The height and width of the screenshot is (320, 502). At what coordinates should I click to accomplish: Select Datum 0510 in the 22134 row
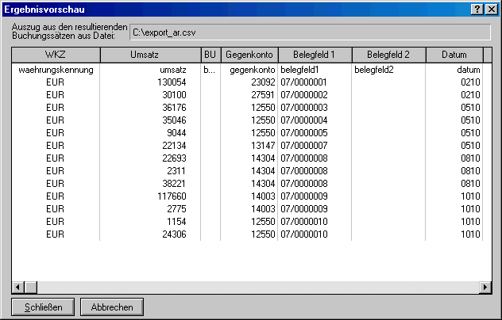pos(470,146)
